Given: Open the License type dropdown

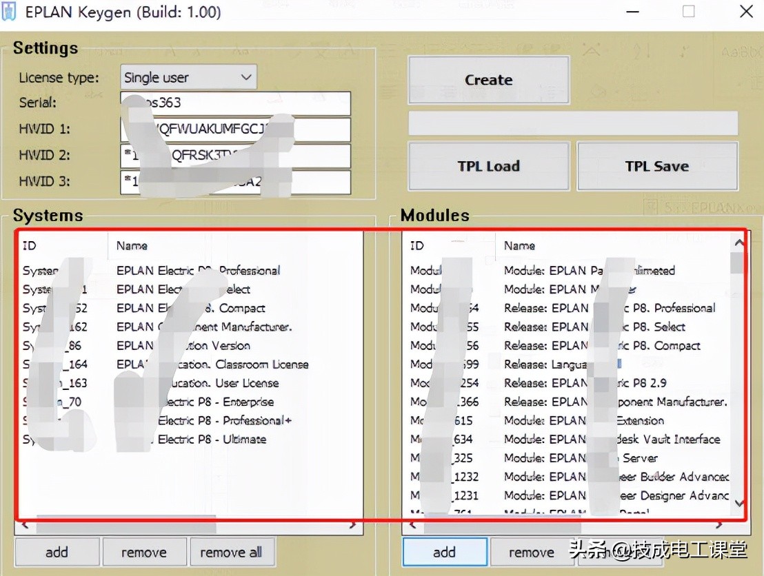Looking at the screenshot, I should 188,77.
